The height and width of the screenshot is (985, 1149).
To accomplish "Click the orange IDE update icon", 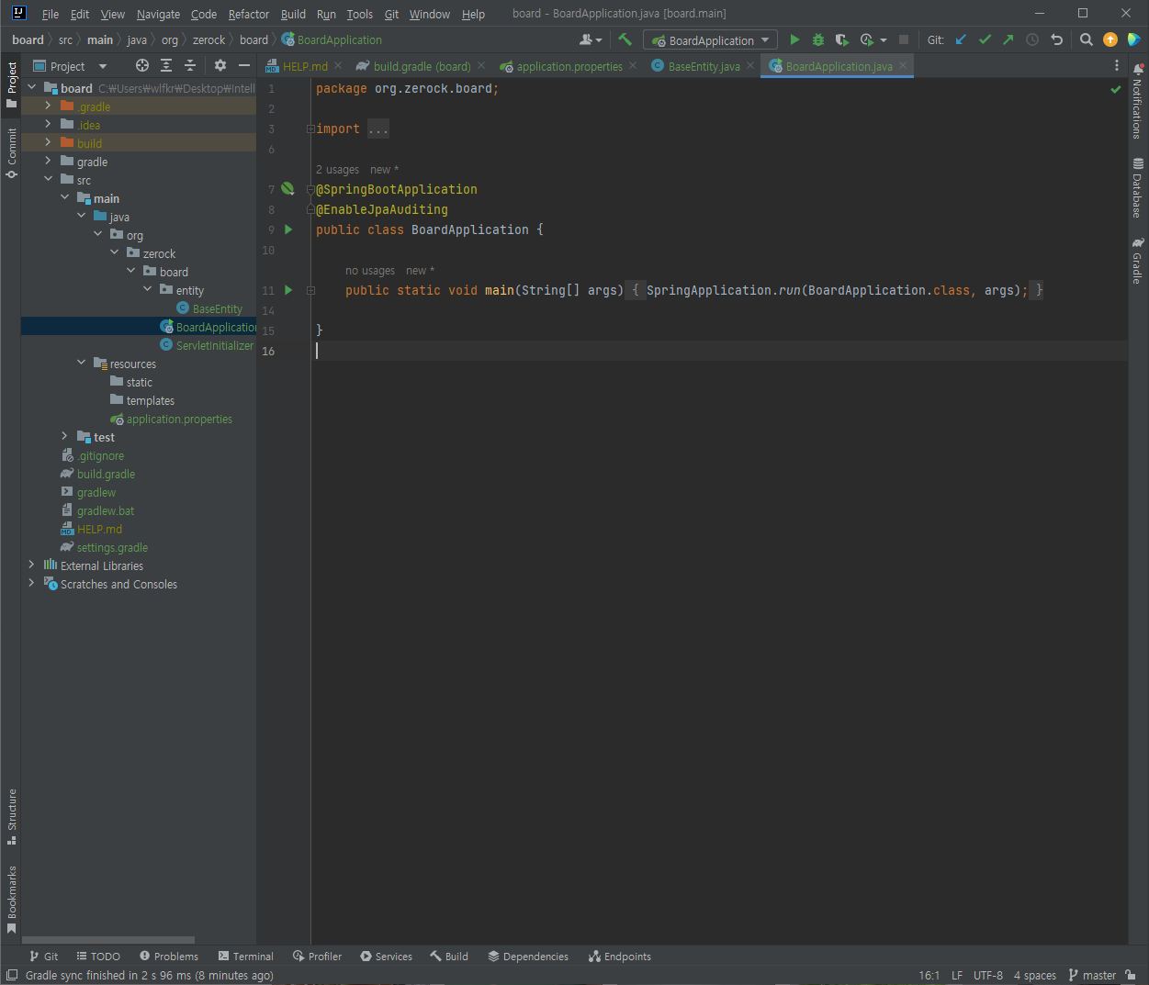I will pos(1110,39).
